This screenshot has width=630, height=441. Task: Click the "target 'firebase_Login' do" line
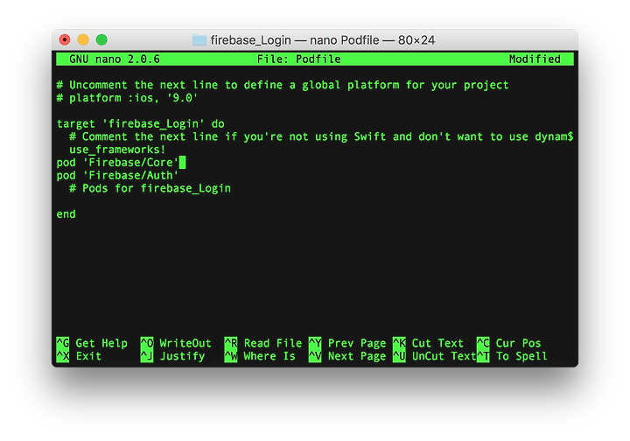point(140,123)
